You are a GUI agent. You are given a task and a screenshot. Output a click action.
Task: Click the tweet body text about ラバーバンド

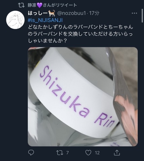(x=81, y=34)
